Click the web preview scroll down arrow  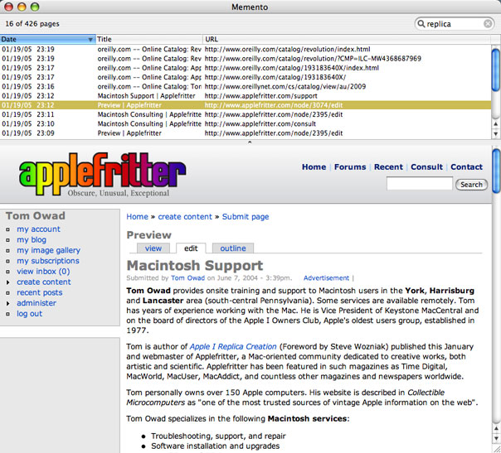pyautogui.click(x=496, y=439)
